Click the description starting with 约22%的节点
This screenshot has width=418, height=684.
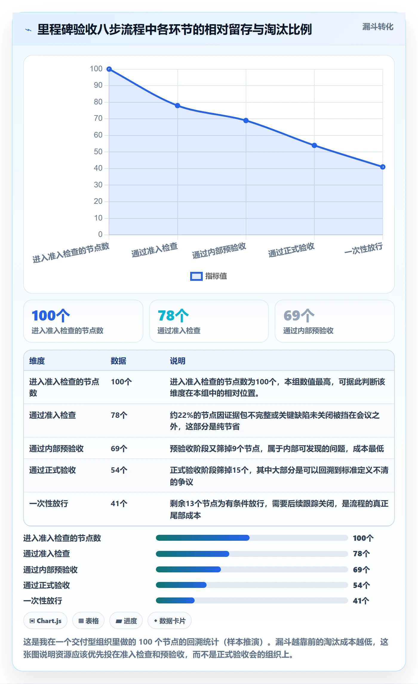pyautogui.click(x=275, y=421)
